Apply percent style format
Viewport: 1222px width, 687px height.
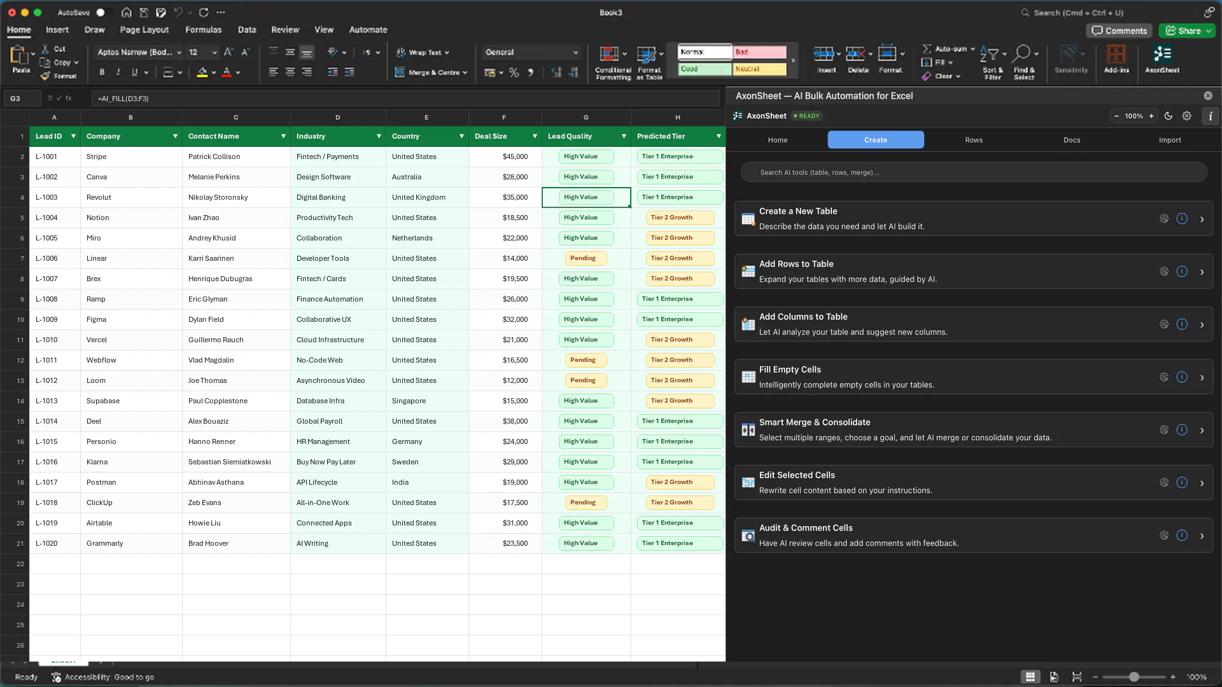514,73
